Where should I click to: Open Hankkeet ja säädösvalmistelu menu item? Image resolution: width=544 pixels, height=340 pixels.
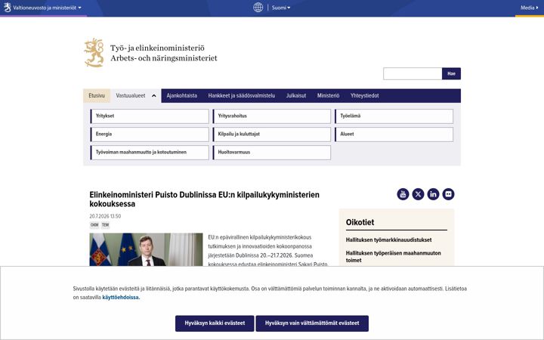click(x=242, y=96)
